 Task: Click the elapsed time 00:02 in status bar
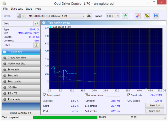133,117
